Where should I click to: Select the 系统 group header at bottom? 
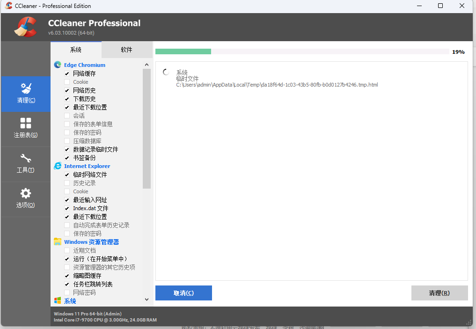[70, 301]
